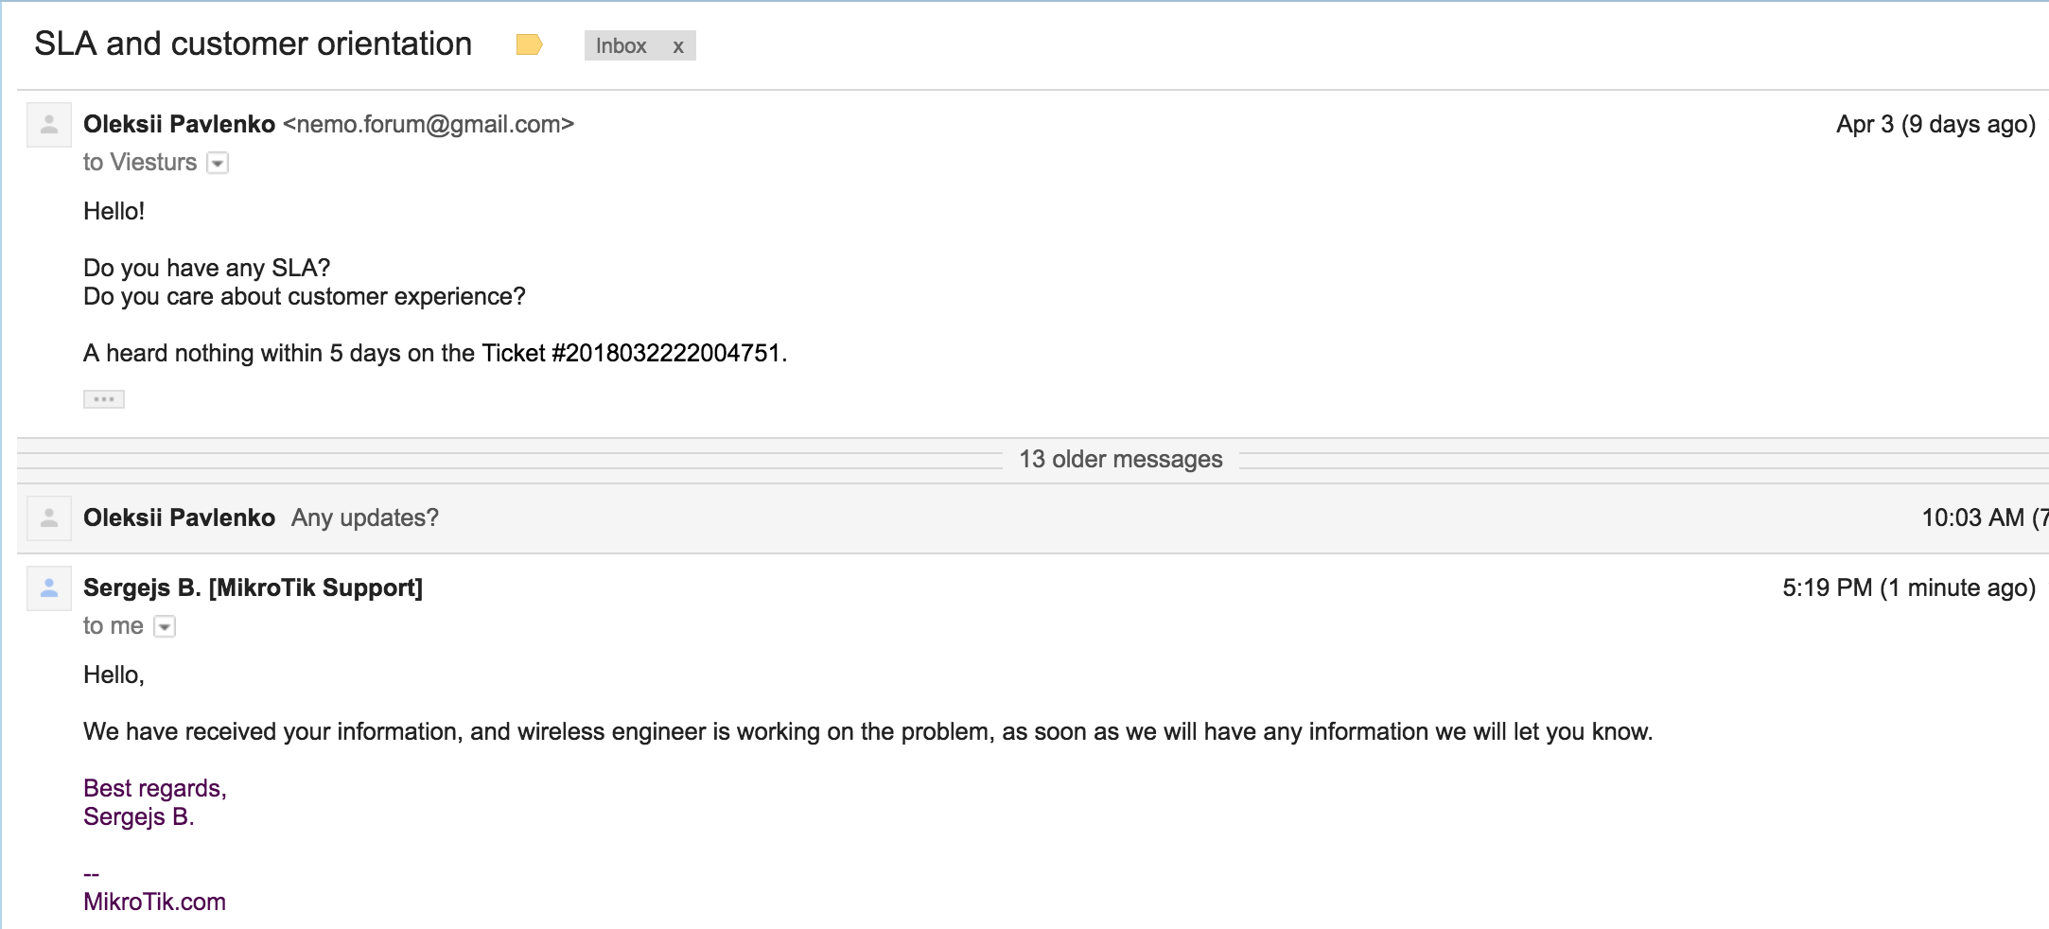The width and height of the screenshot is (2049, 929).
Task: Open Oleksii Pavlenko's avatar on first message
Action: 49,125
